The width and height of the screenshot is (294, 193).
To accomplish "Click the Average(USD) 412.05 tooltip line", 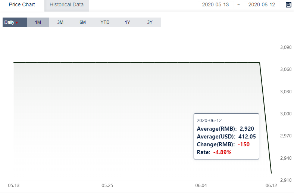I will [226, 137].
